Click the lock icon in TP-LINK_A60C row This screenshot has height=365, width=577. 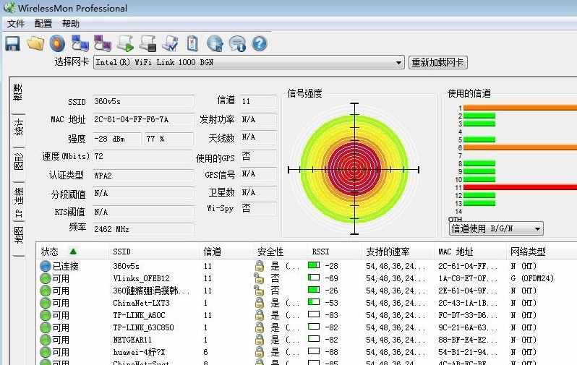[x=260, y=315]
